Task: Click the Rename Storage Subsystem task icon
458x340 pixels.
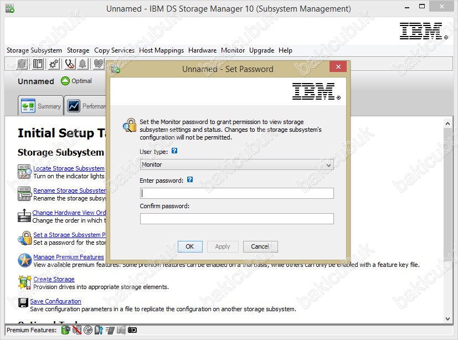Action: point(24,194)
